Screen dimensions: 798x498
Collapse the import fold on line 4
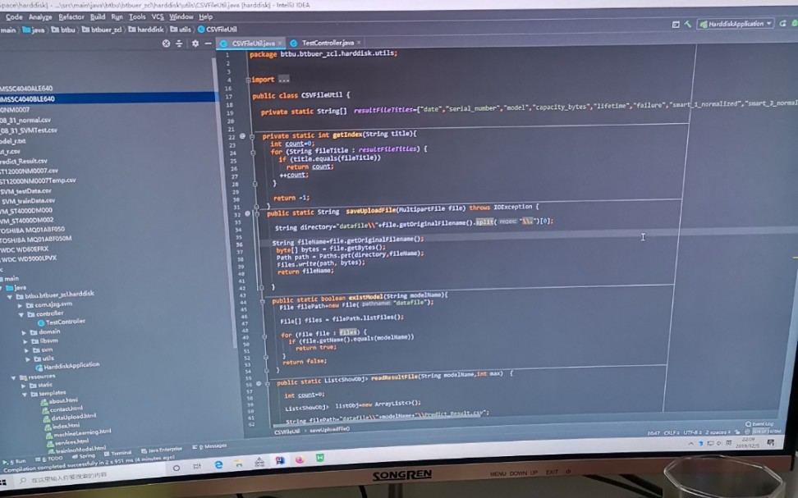coord(249,80)
